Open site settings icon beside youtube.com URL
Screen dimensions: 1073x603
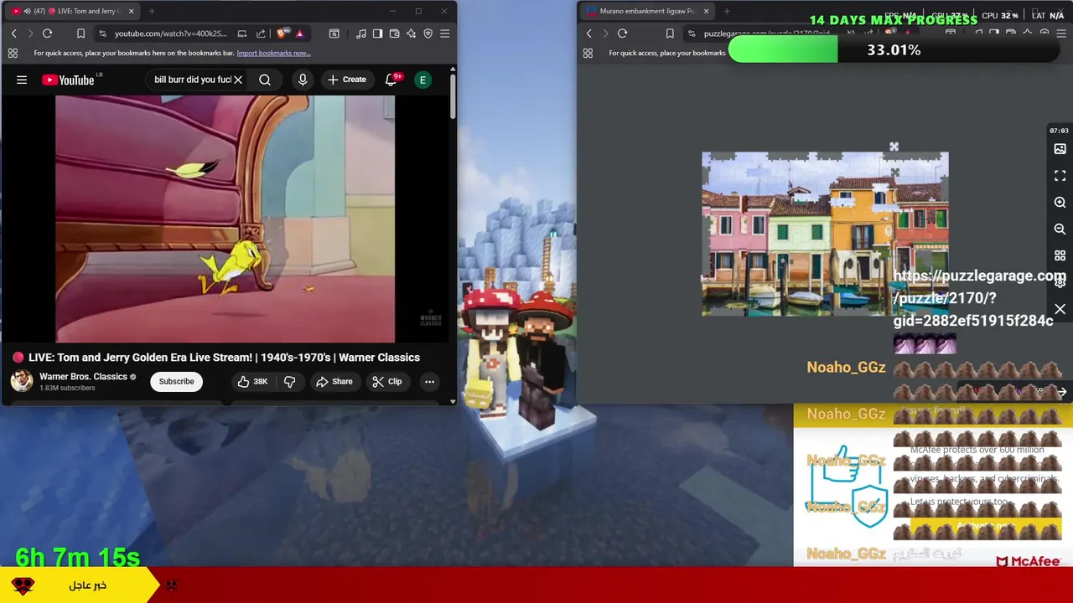point(102,33)
